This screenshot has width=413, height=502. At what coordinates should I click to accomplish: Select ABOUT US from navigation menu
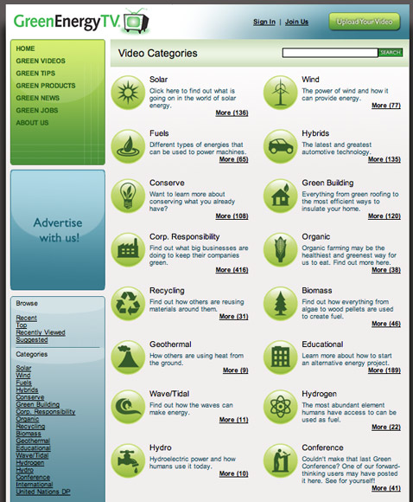coord(32,123)
